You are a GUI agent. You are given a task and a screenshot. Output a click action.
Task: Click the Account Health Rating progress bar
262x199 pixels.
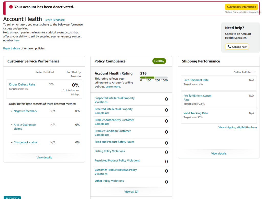tap(154, 78)
